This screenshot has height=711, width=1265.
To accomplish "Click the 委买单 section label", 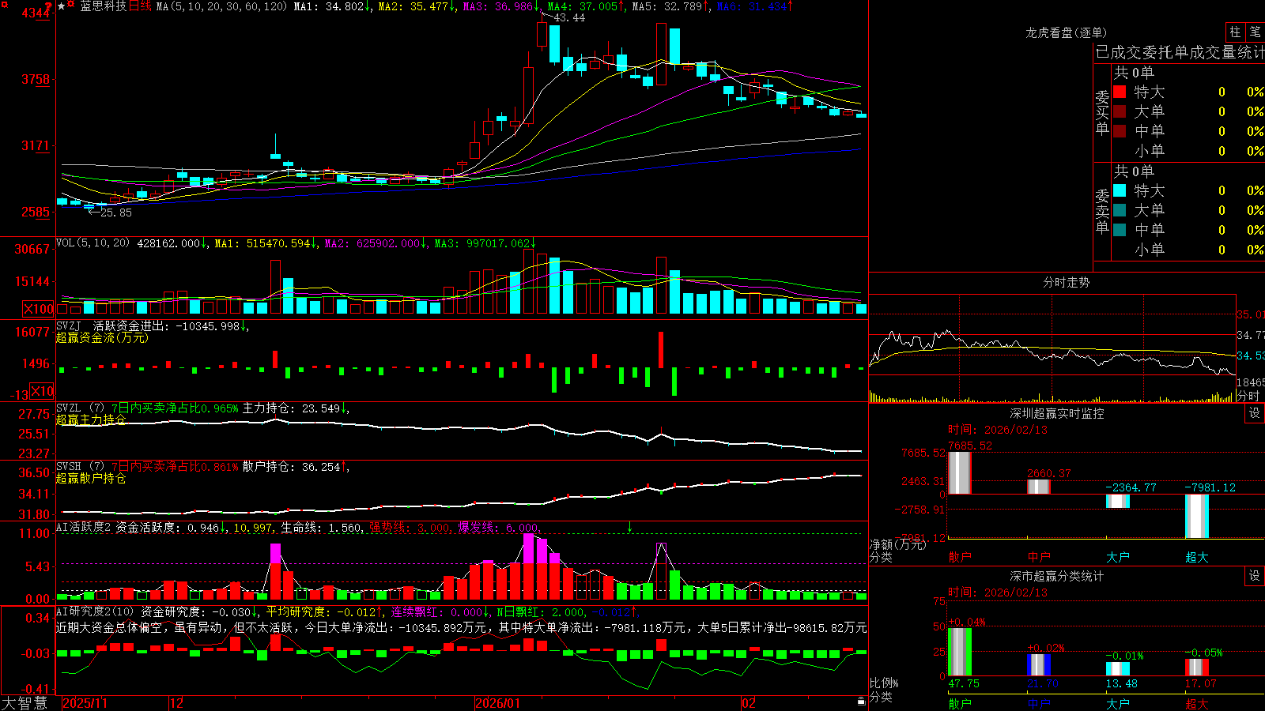I will tap(1102, 113).
